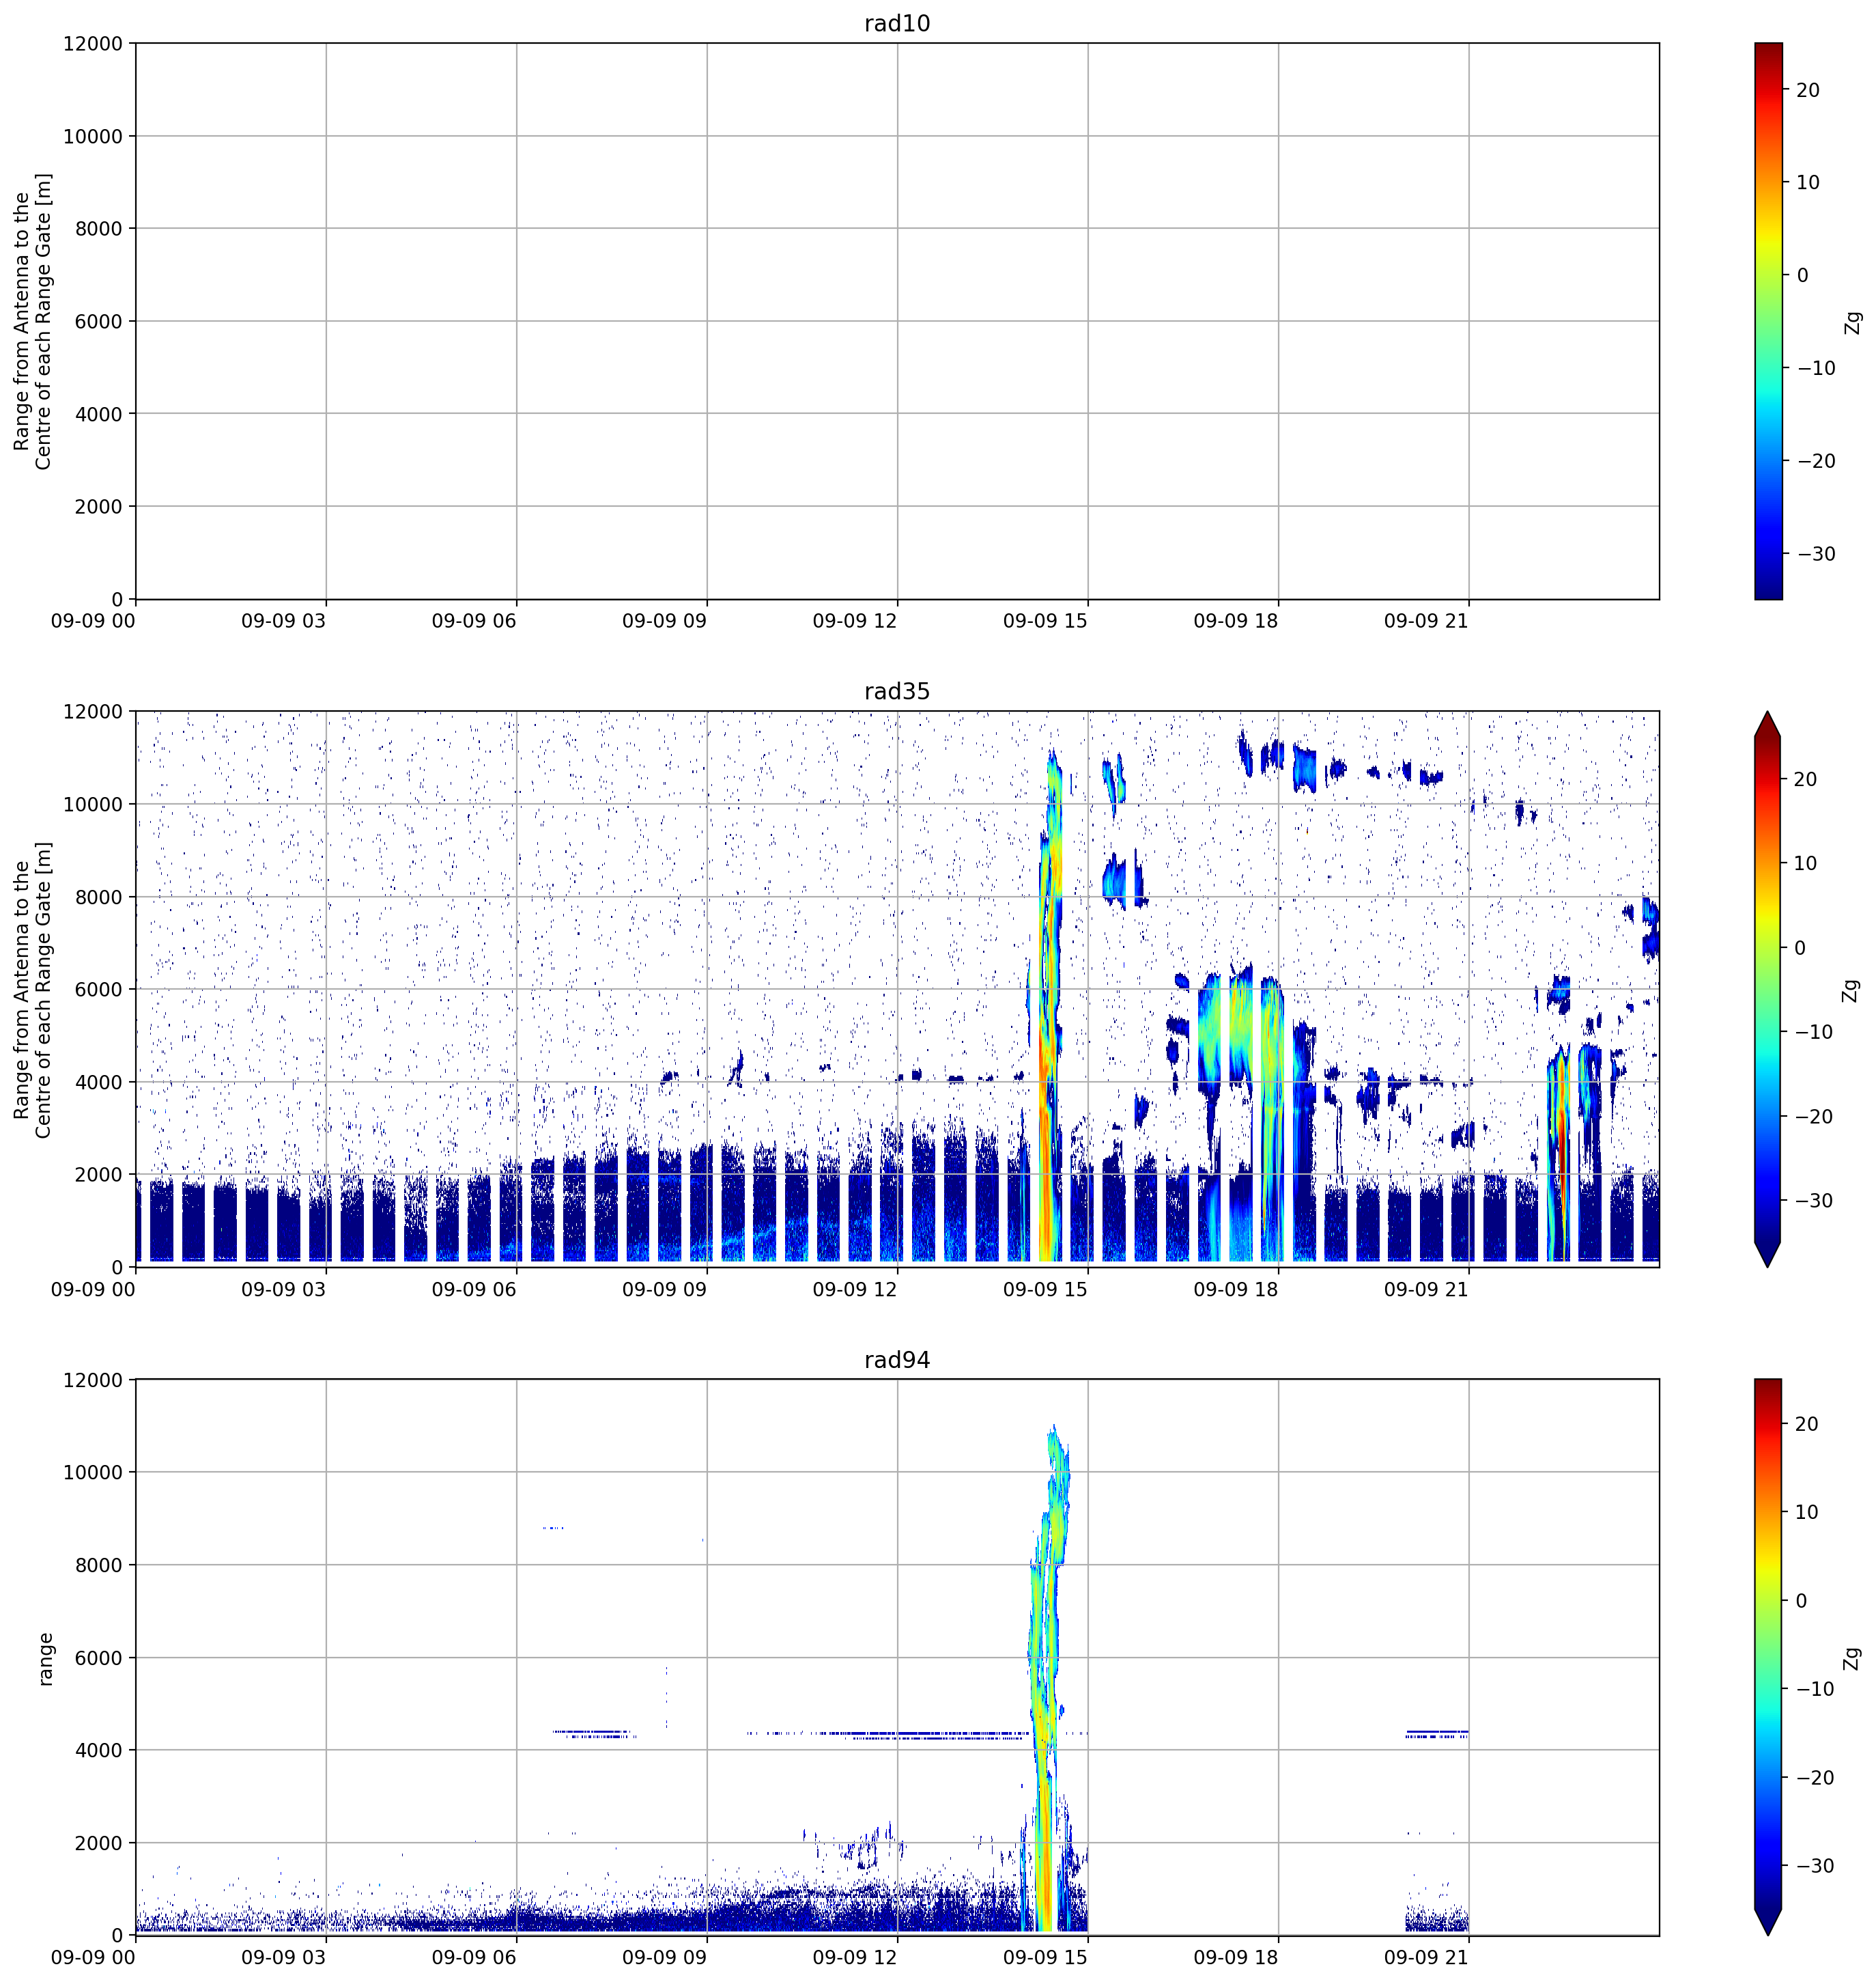Select the rad10 colorbar gradient

pos(1768,321)
